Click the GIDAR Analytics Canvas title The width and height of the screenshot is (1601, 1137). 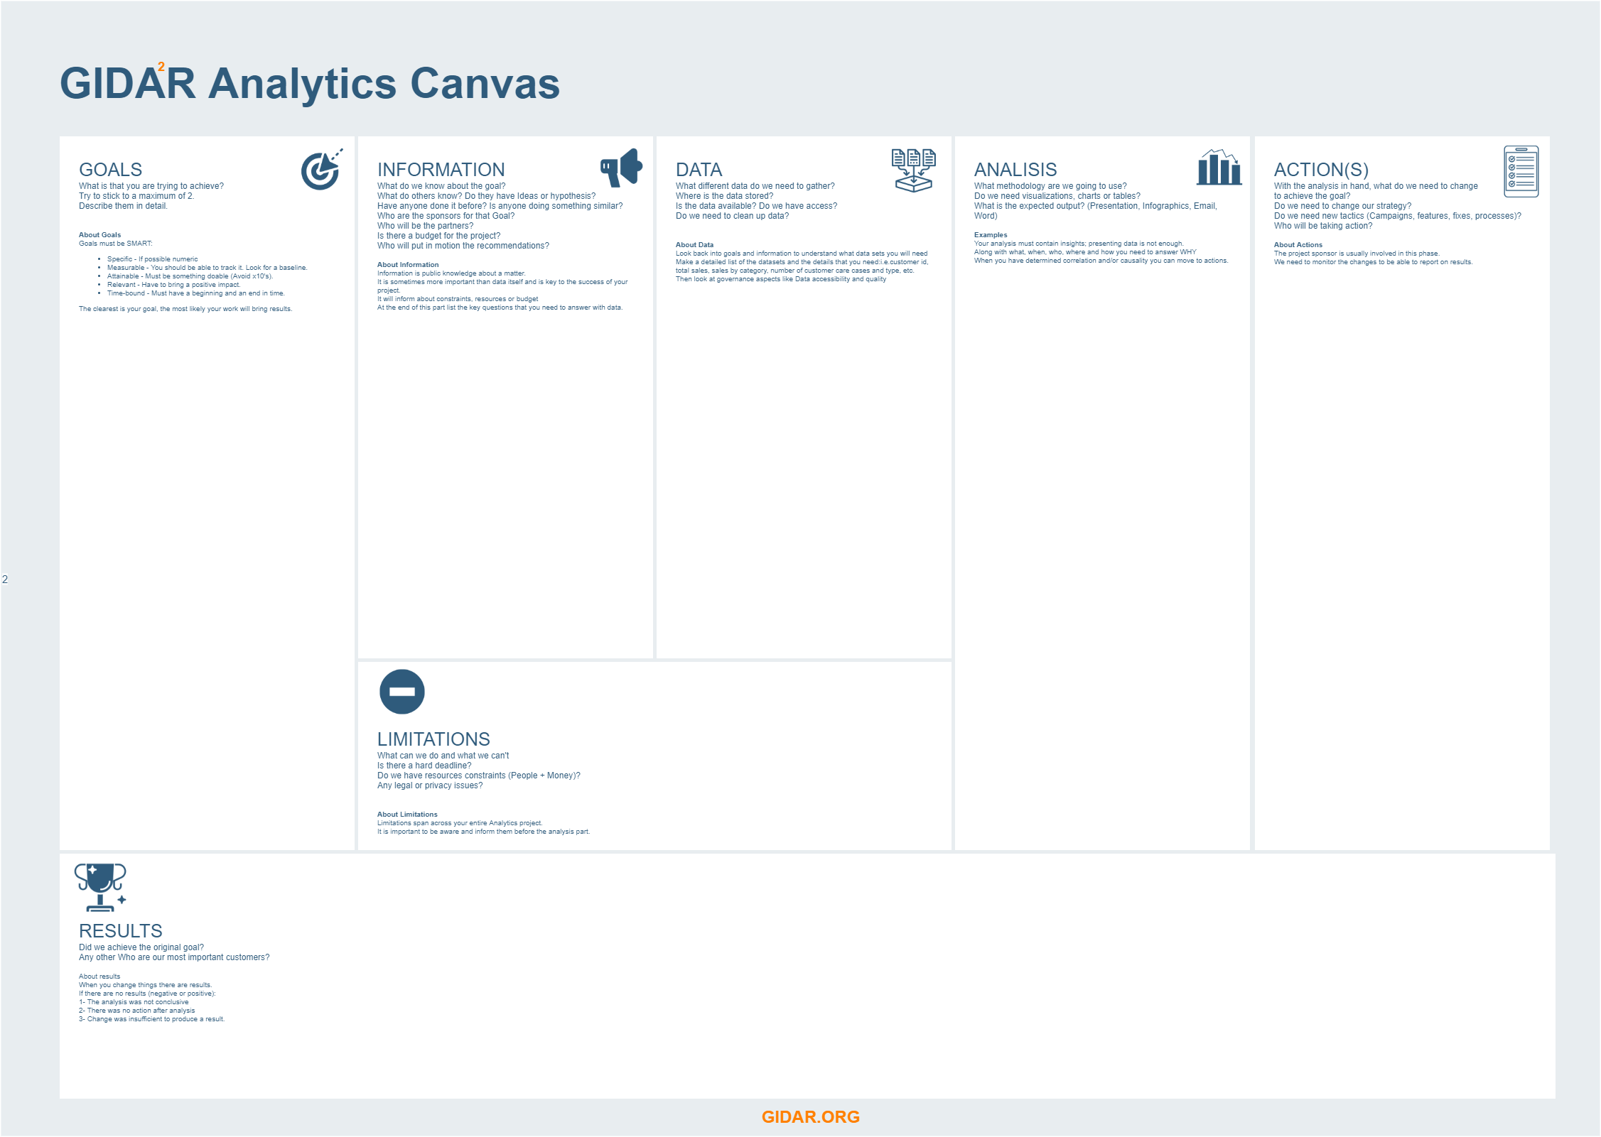pos(309,84)
